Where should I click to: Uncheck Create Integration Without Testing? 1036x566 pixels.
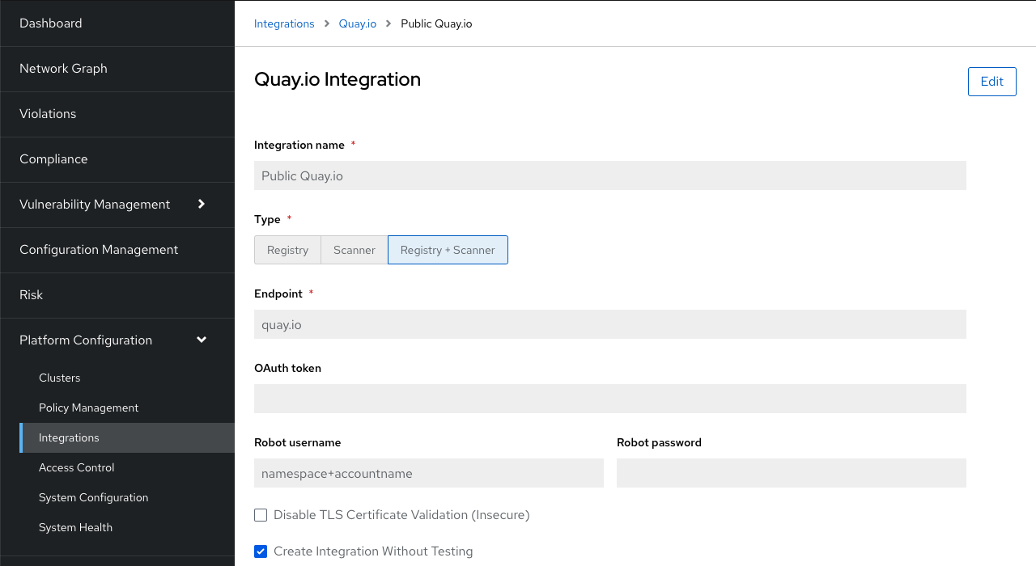[261, 551]
